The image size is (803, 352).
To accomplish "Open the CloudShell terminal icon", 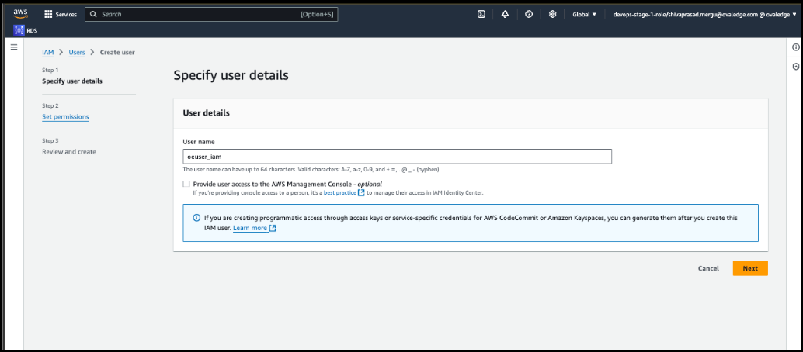I will pos(481,14).
